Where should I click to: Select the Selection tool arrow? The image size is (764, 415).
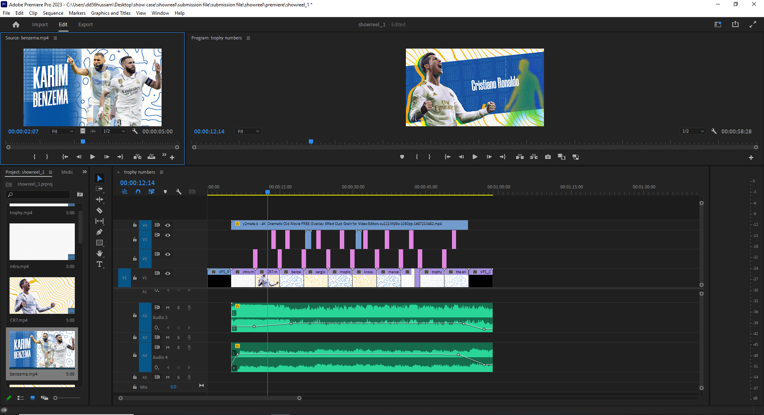[x=99, y=178]
